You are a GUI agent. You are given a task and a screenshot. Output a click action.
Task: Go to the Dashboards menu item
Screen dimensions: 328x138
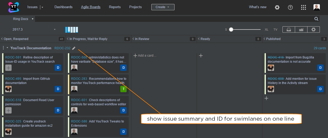point(63,7)
